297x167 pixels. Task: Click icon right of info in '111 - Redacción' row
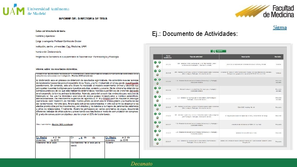[x=160, y=88]
